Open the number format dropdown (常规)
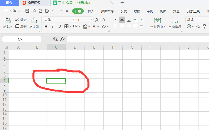Screen dimensions: 209x130 197,20
